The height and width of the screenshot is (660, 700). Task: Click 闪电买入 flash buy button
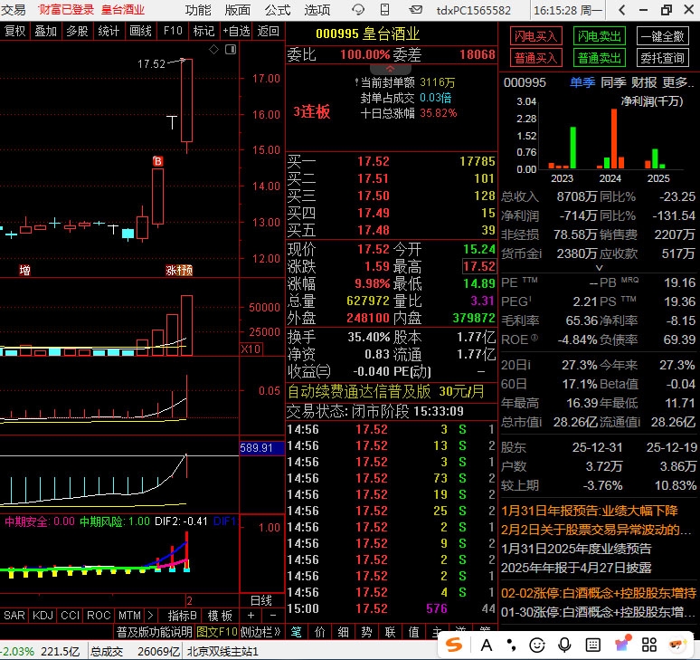tap(535, 36)
